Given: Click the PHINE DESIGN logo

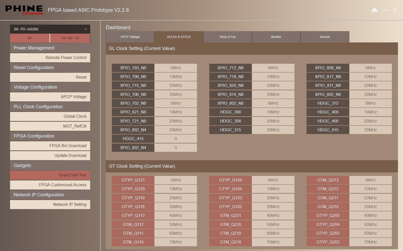Looking at the screenshot, I should [24, 10].
